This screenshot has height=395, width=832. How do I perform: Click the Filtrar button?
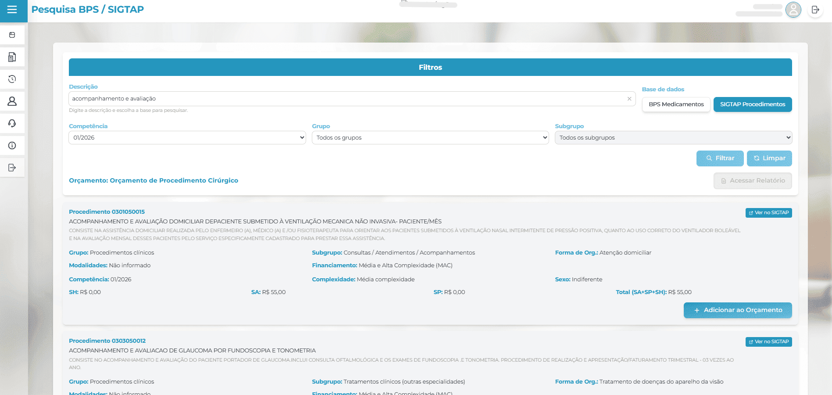(x=720, y=158)
